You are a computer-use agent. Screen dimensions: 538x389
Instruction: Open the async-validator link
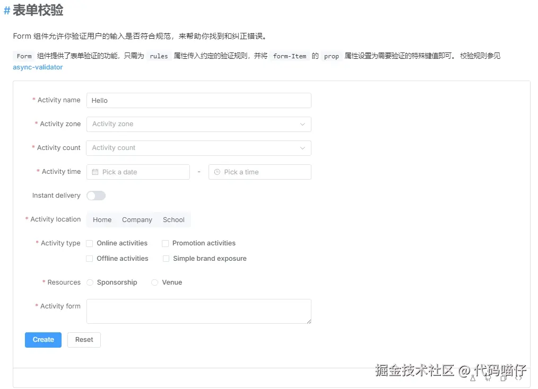tap(37, 67)
